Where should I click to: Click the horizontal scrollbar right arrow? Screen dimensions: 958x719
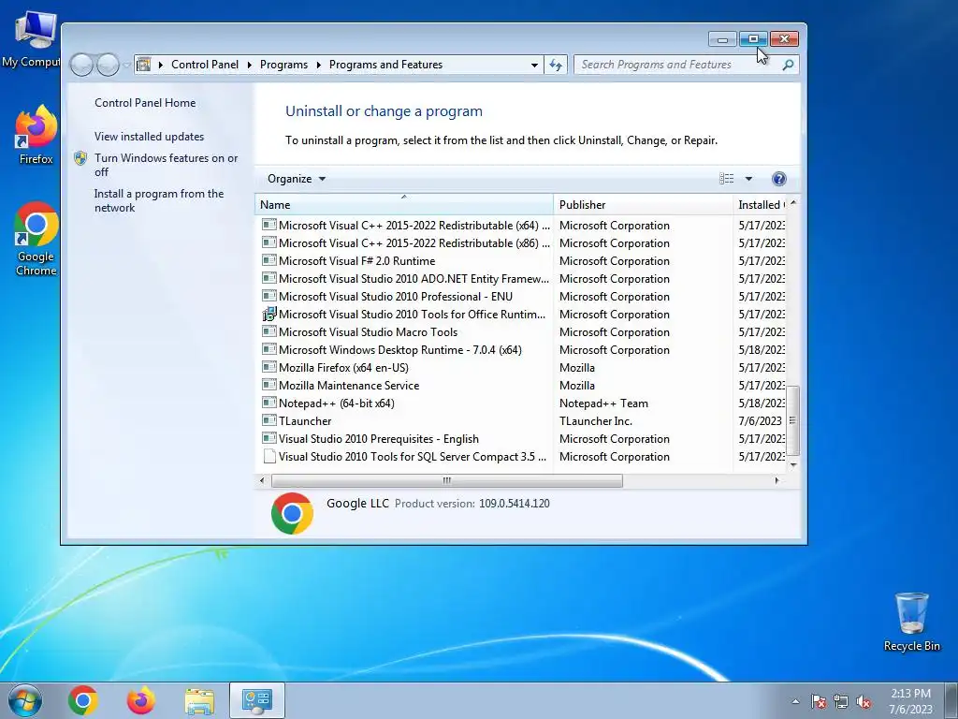pyautogui.click(x=777, y=480)
